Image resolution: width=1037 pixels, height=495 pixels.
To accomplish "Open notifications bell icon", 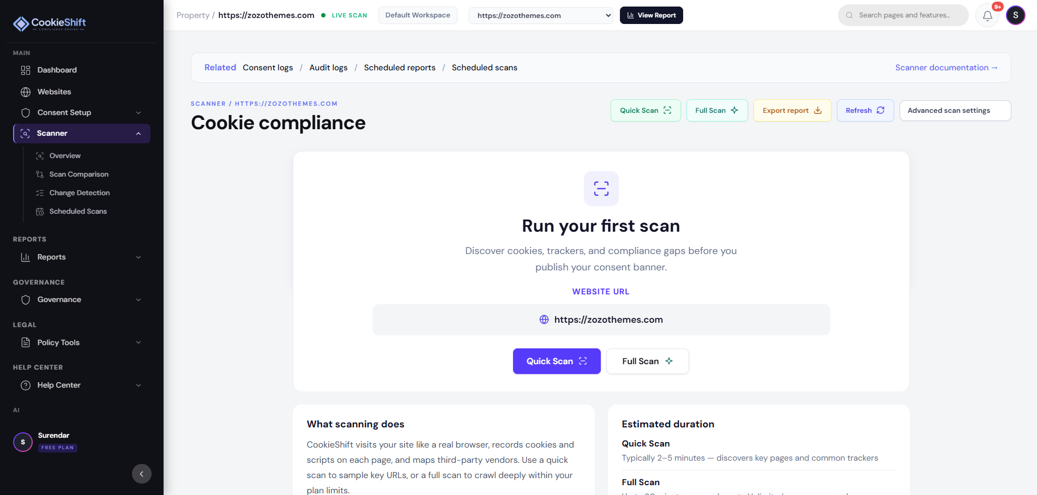I will (x=987, y=15).
